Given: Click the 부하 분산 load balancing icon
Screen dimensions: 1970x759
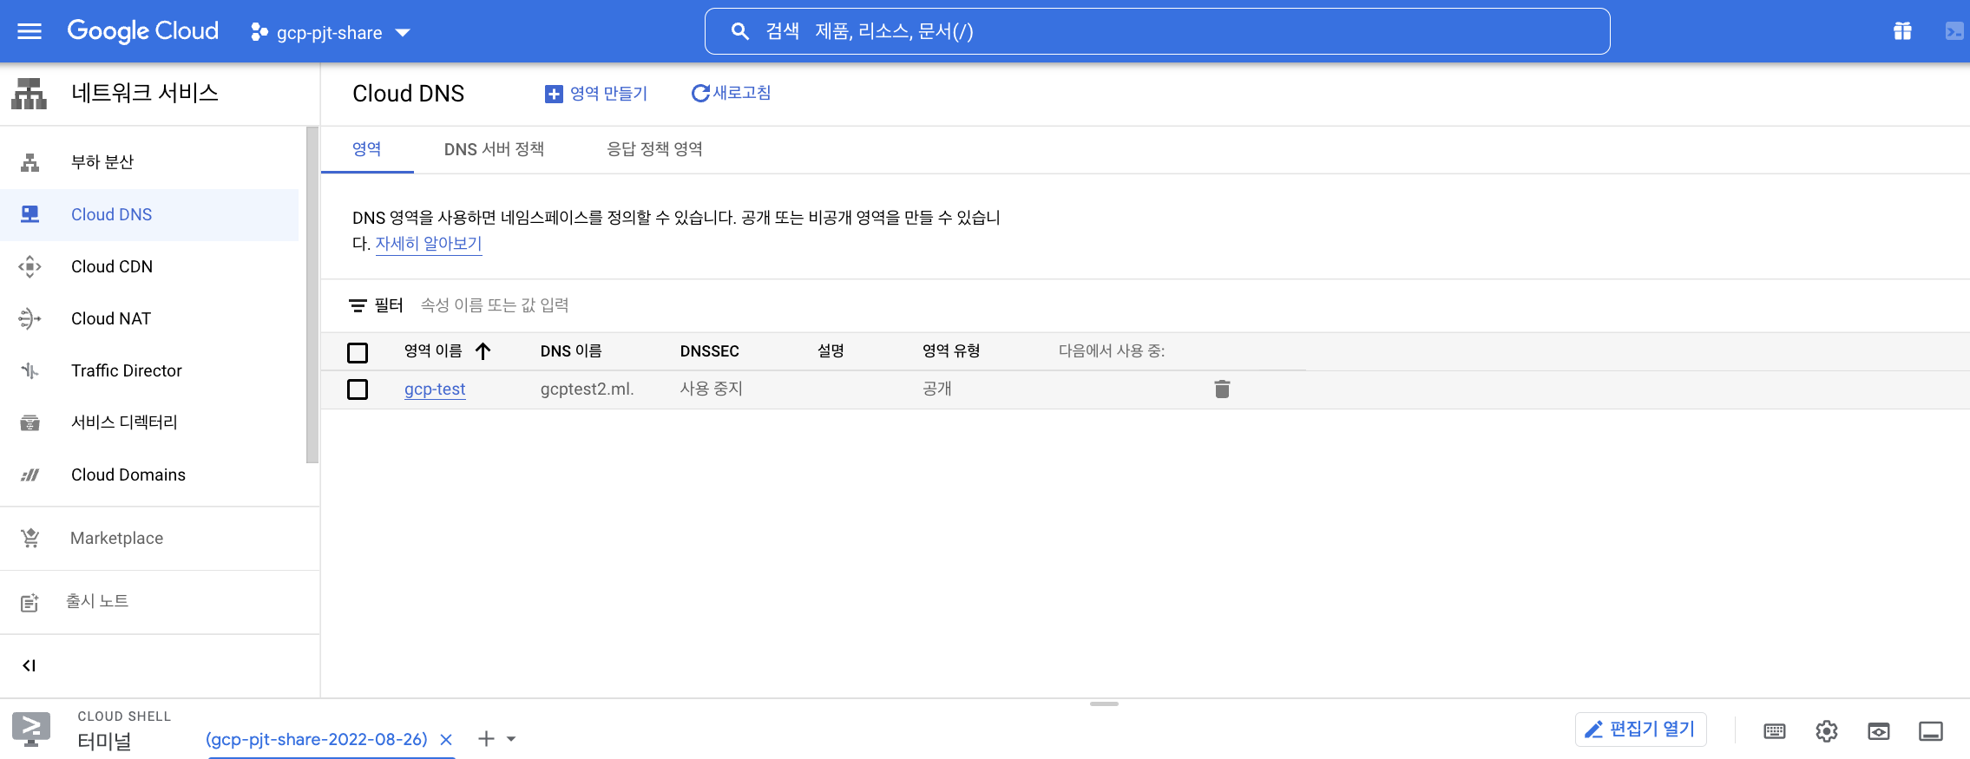Looking at the screenshot, I should [30, 162].
